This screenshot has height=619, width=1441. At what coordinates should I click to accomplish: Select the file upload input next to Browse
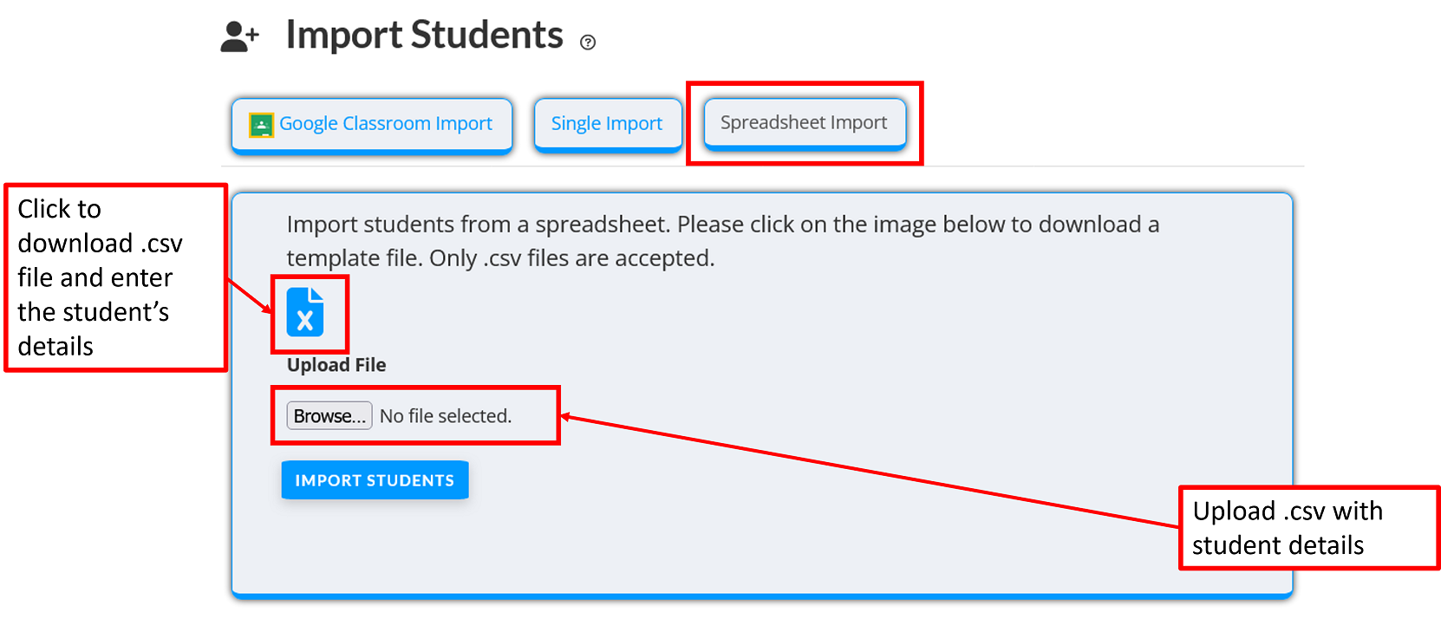447,415
